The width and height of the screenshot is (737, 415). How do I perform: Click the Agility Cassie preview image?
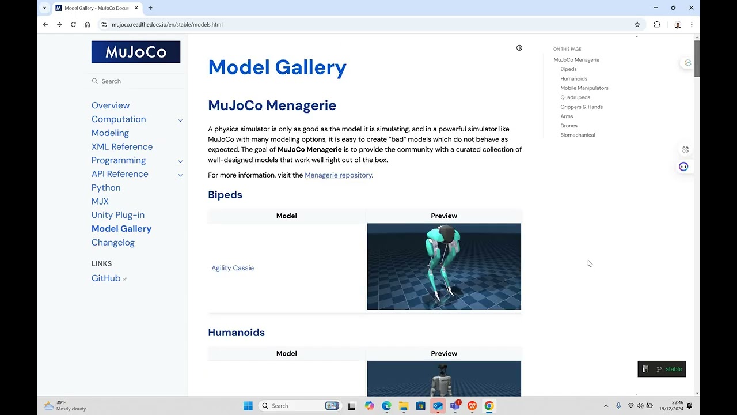444,266
